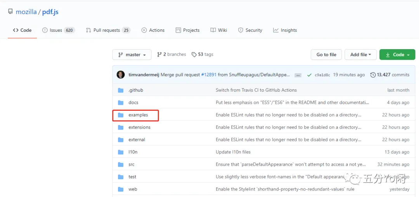Screen dimensions: 419x197
Task: Open the Pull requests tab
Action: (x=108, y=30)
